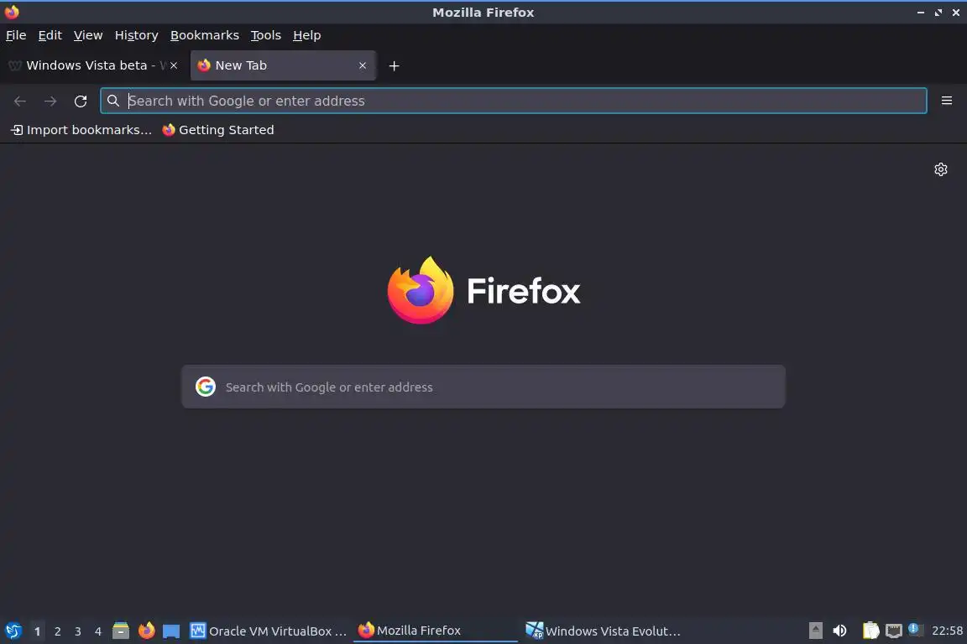This screenshot has height=644, width=967.
Task: Go forward one page
Action: [50, 101]
